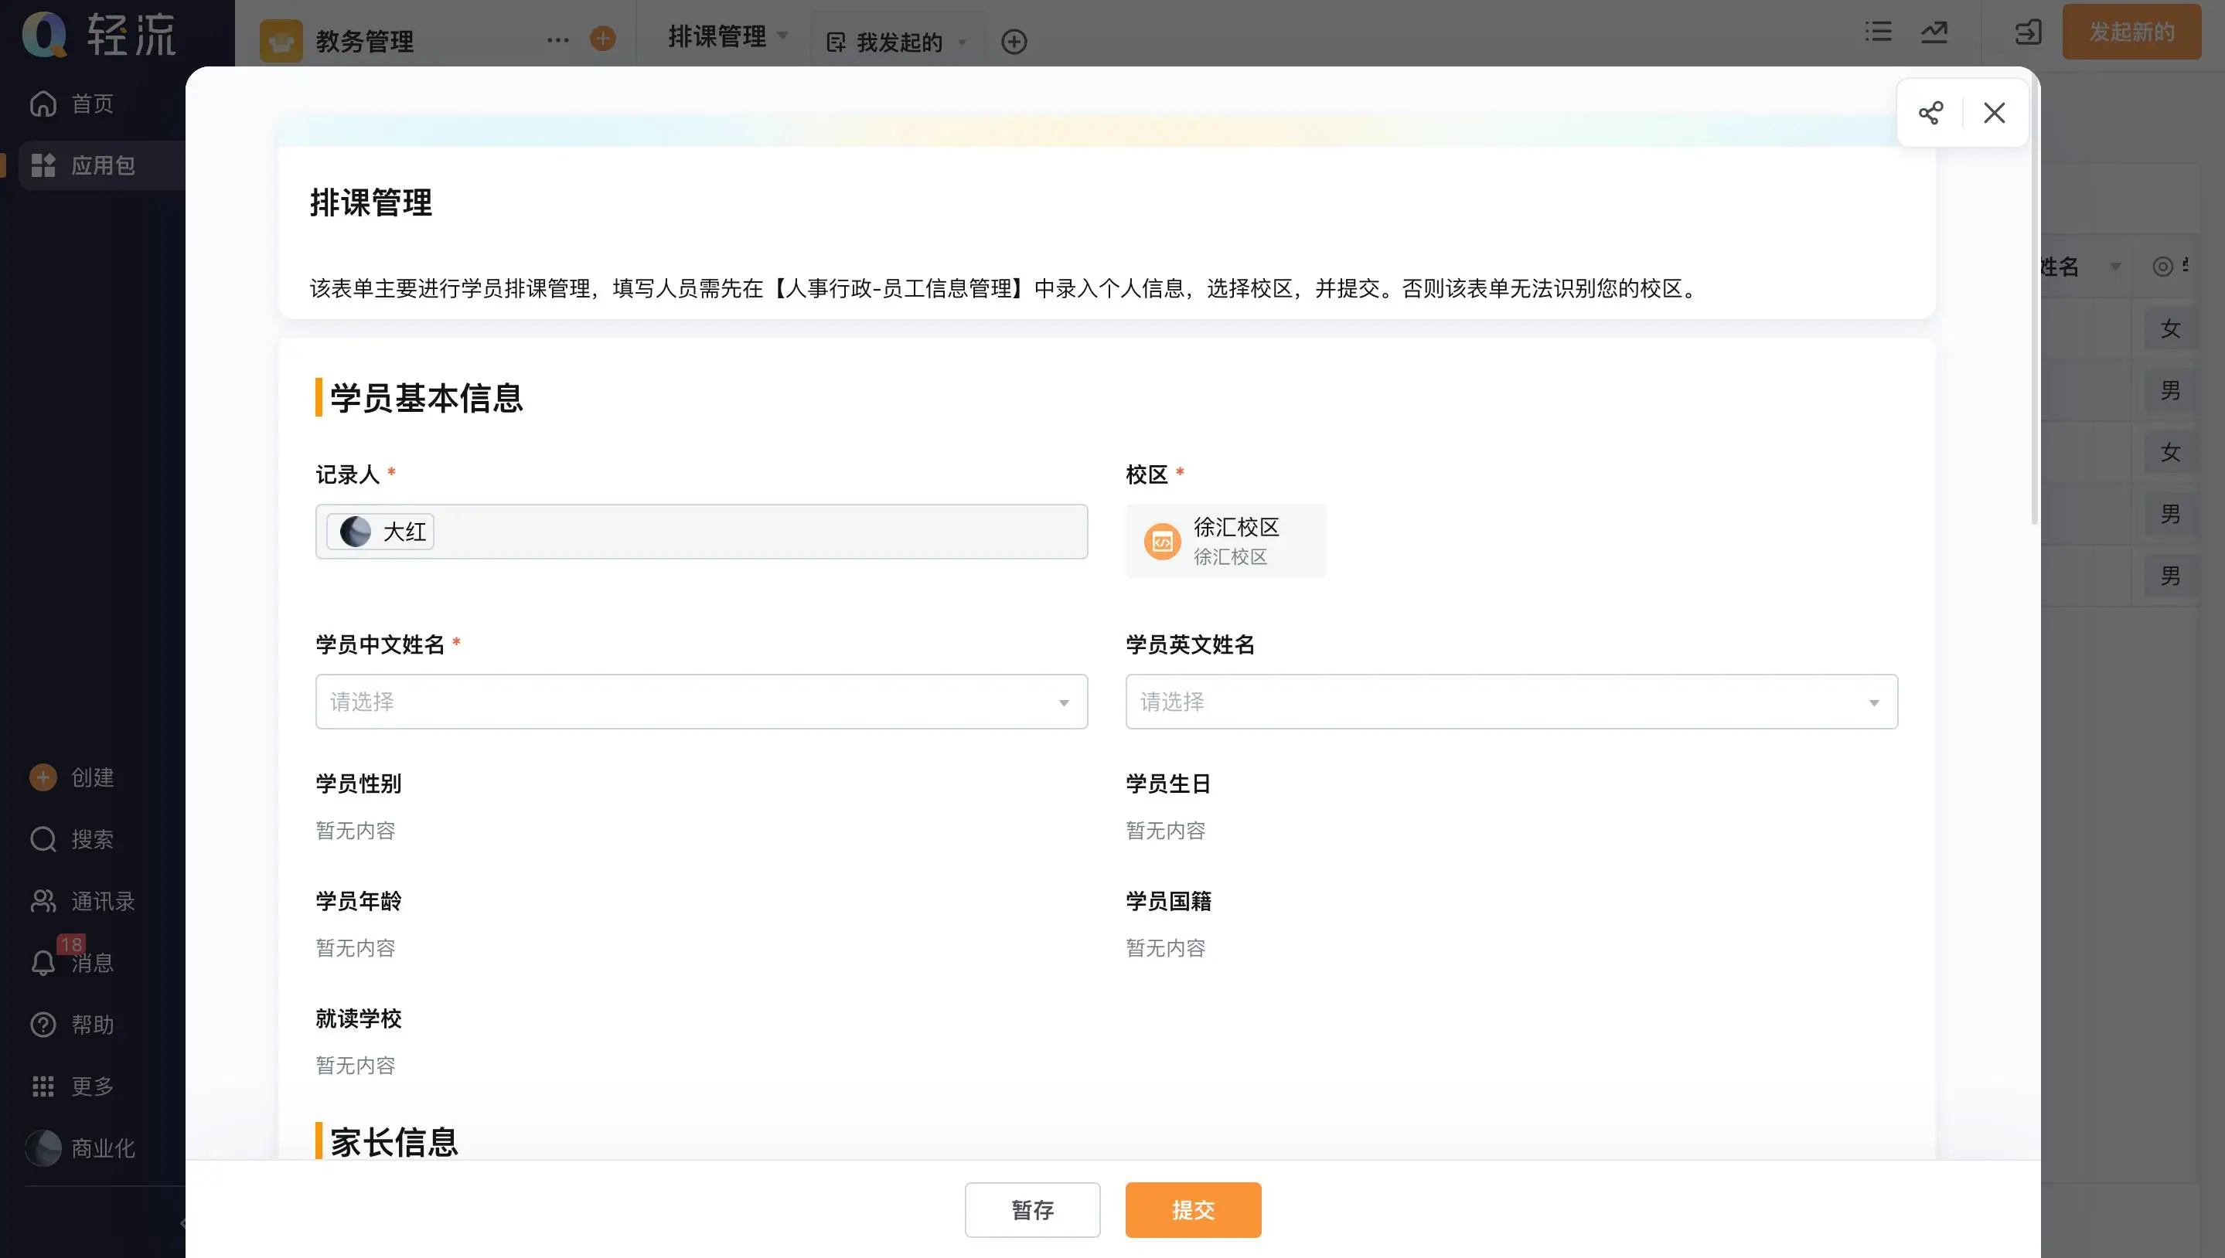Collapse the sidebar arrow at the bottom
This screenshot has height=1258, width=2225.
click(x=182, y=1222)
